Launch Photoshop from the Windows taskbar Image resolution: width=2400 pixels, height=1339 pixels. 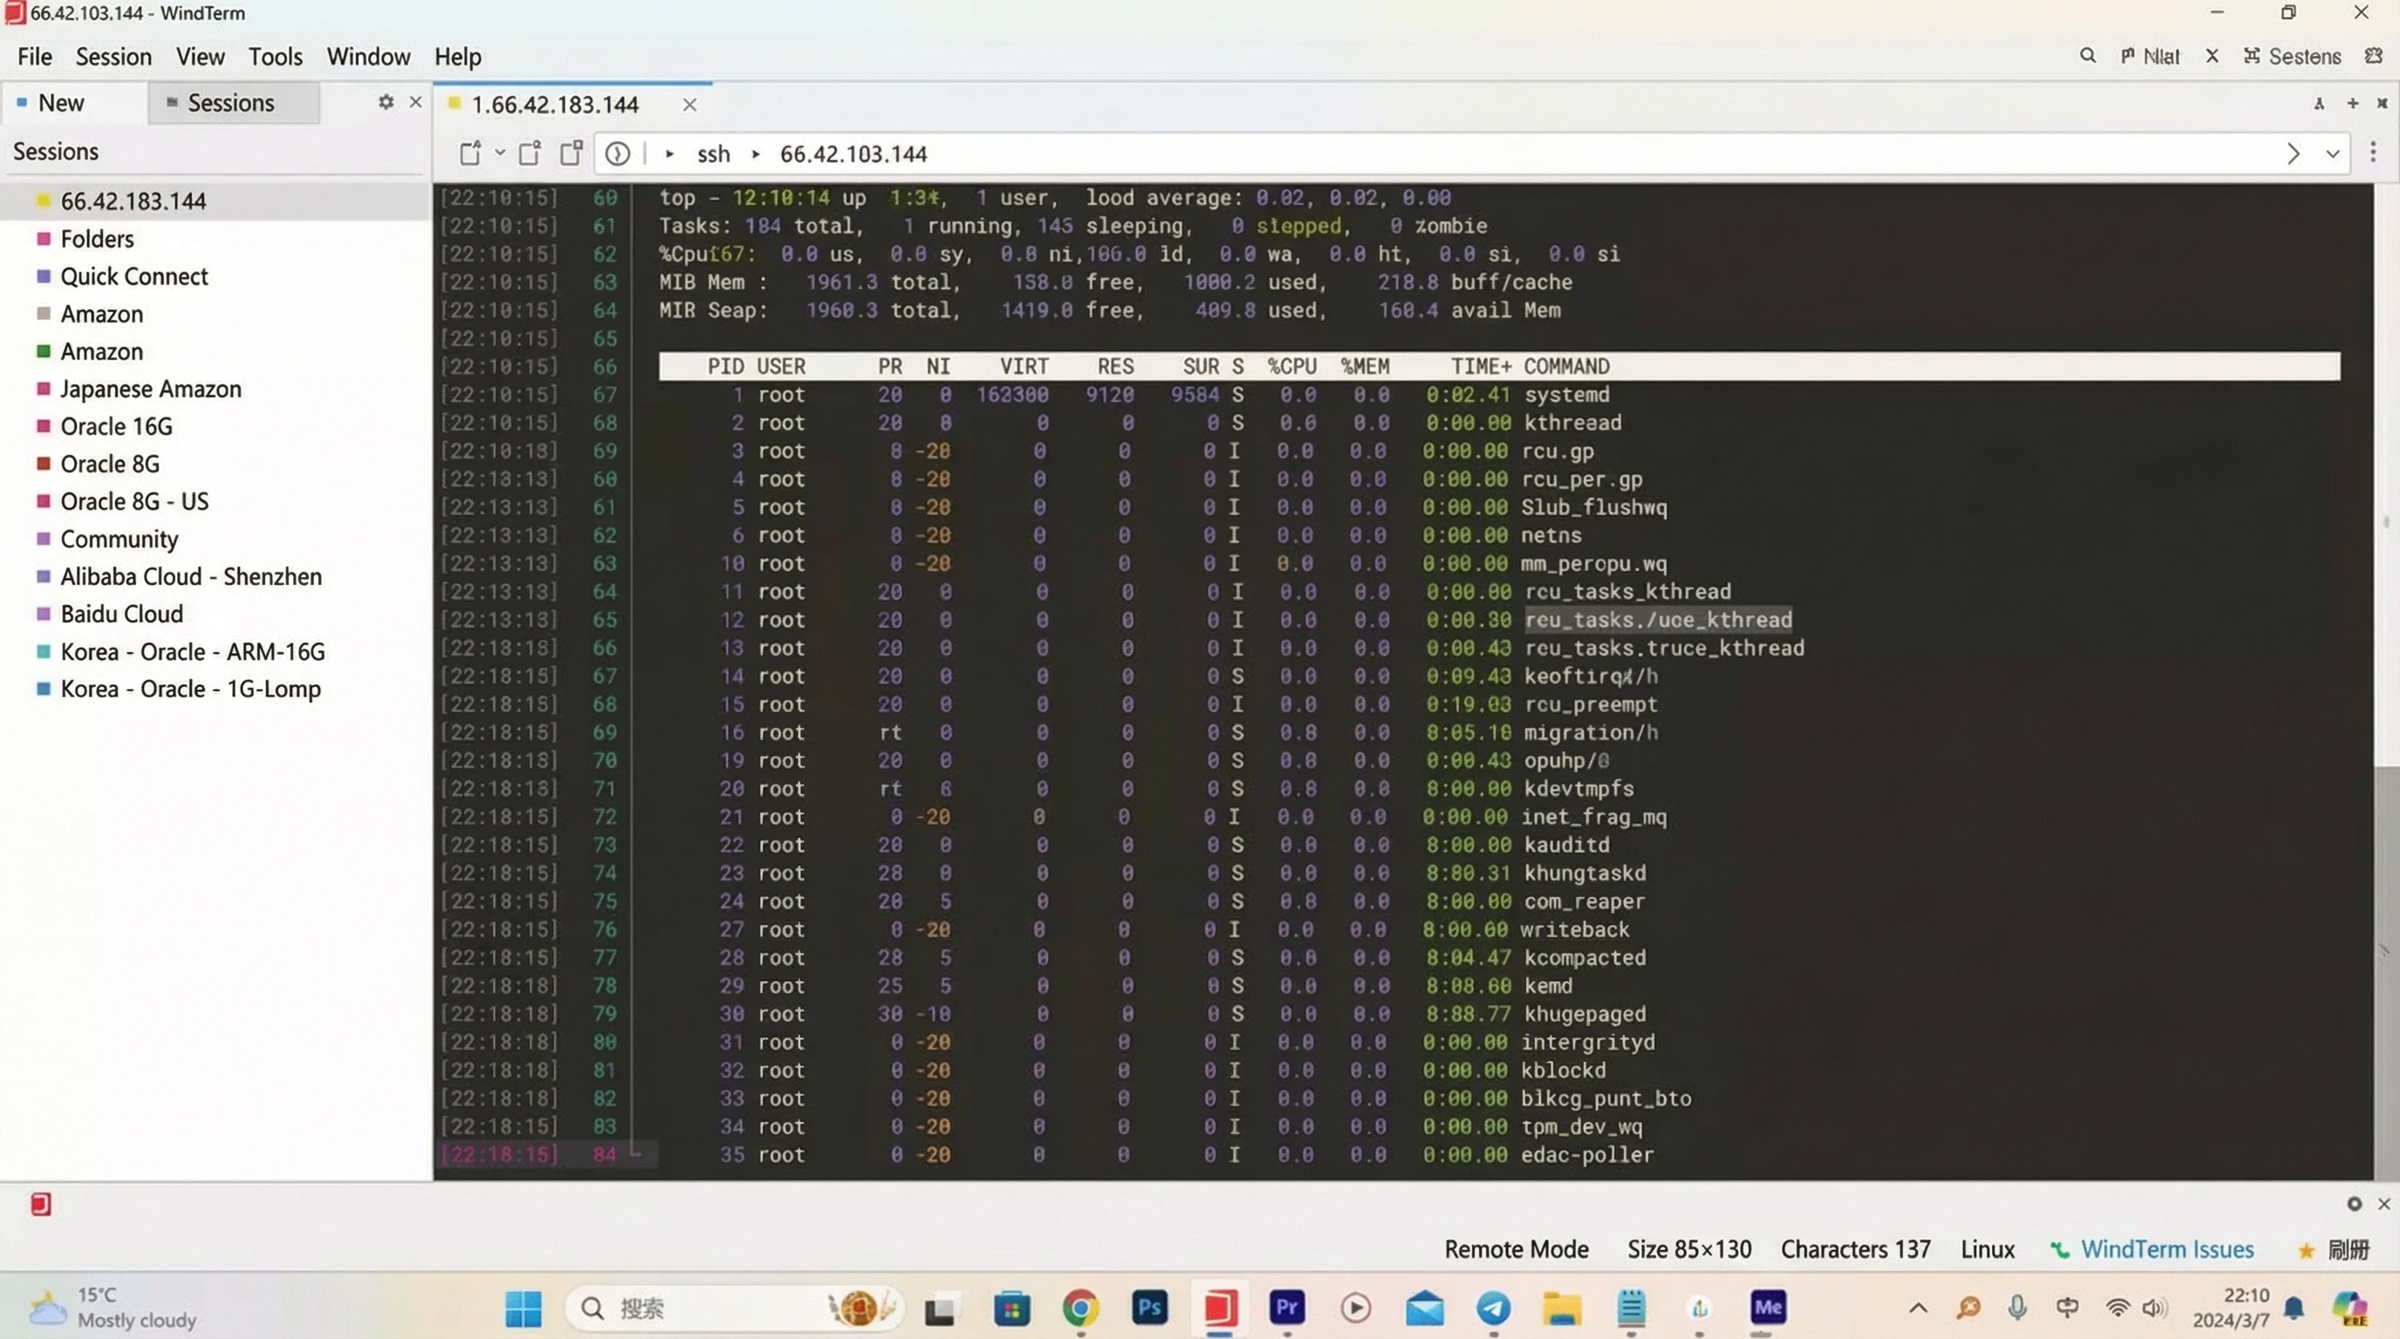tap(1149, 1308)
